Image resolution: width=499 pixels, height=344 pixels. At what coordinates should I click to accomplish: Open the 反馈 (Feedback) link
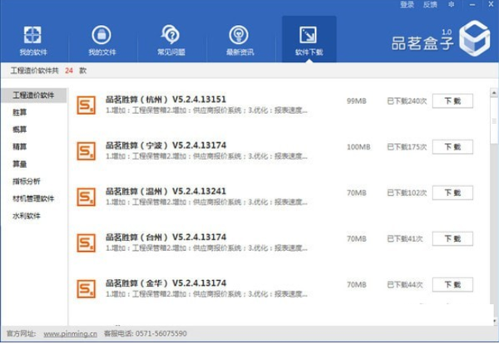[x=430, y=5]
